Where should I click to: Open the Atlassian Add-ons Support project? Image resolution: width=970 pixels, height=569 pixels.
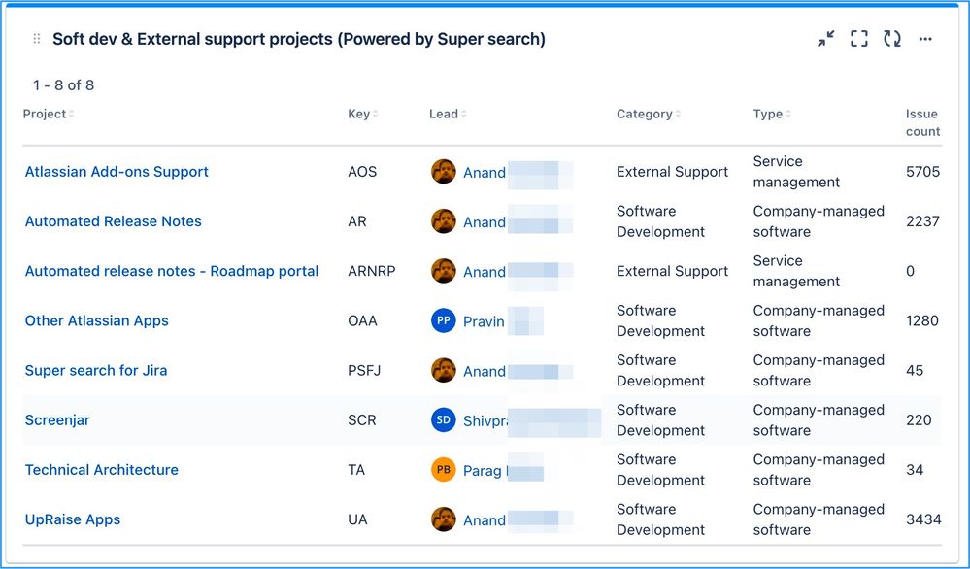(x=117, y=172)
